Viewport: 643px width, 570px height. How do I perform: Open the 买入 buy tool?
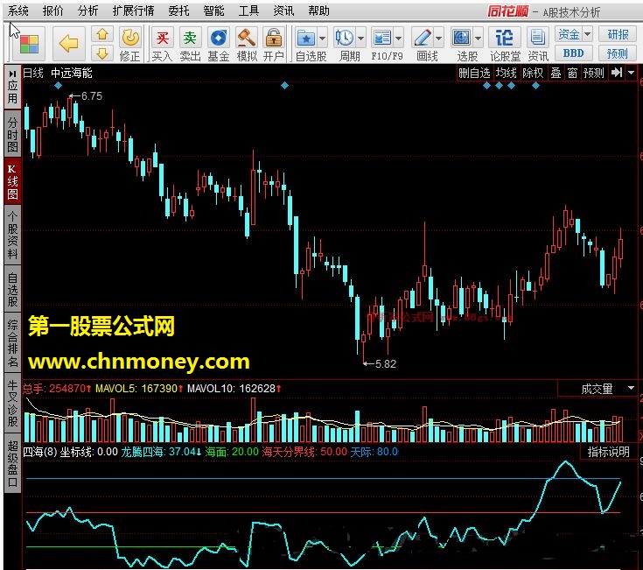163,45
